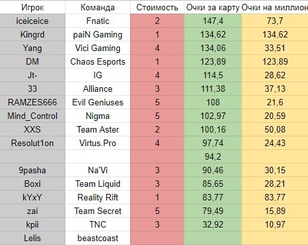Select the Team Secret cell
308x245 pixels.
click(98, 211)
